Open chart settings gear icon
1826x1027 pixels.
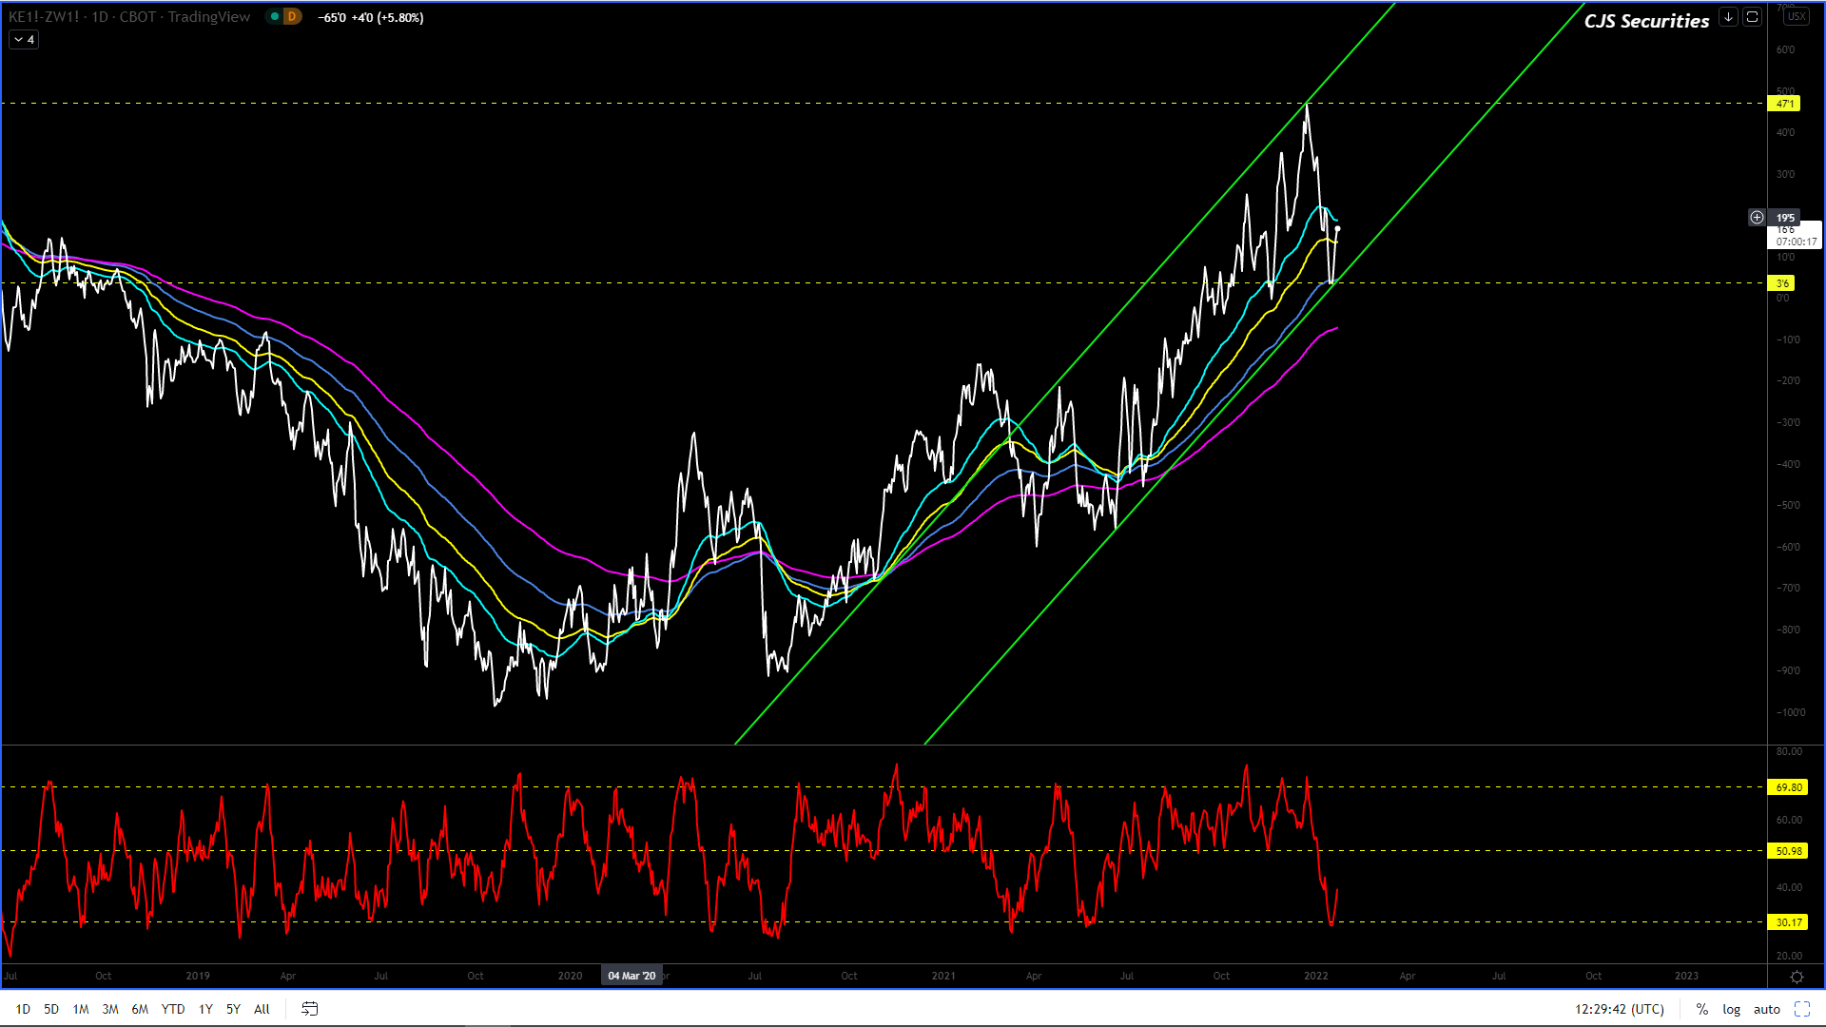[1797, 977]
